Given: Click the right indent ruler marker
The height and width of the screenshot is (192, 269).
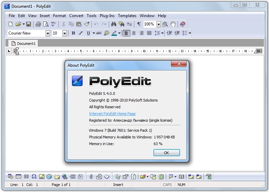Looking at the screenshot, I should pyautogui.click(x=256, y=52).
